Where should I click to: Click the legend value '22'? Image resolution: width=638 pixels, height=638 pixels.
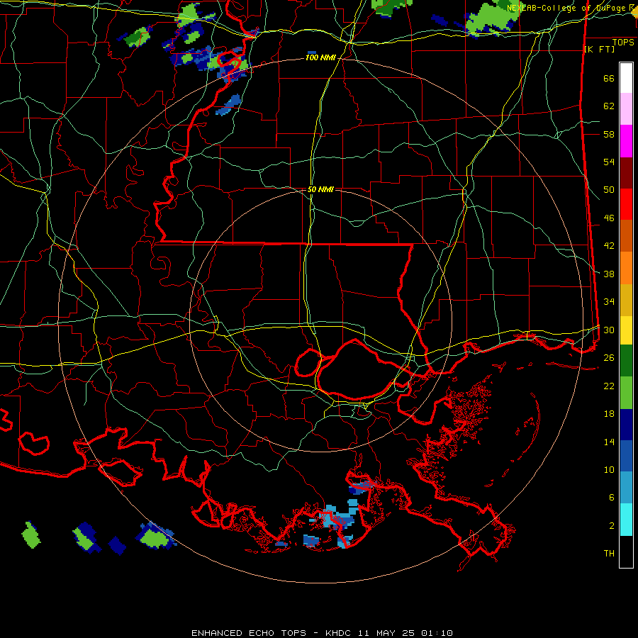[609, 386]
